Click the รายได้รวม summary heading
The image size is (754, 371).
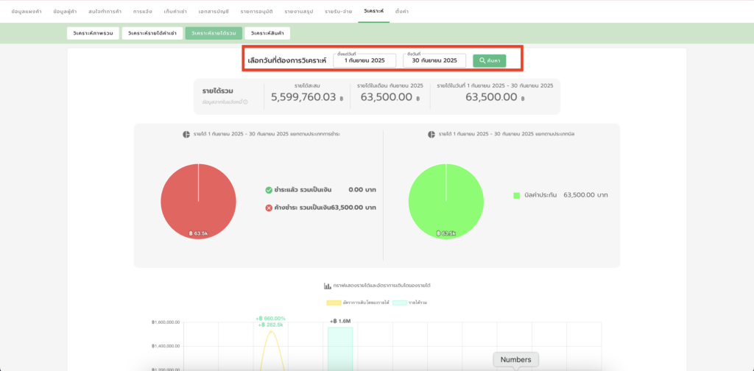pos(218,91)
